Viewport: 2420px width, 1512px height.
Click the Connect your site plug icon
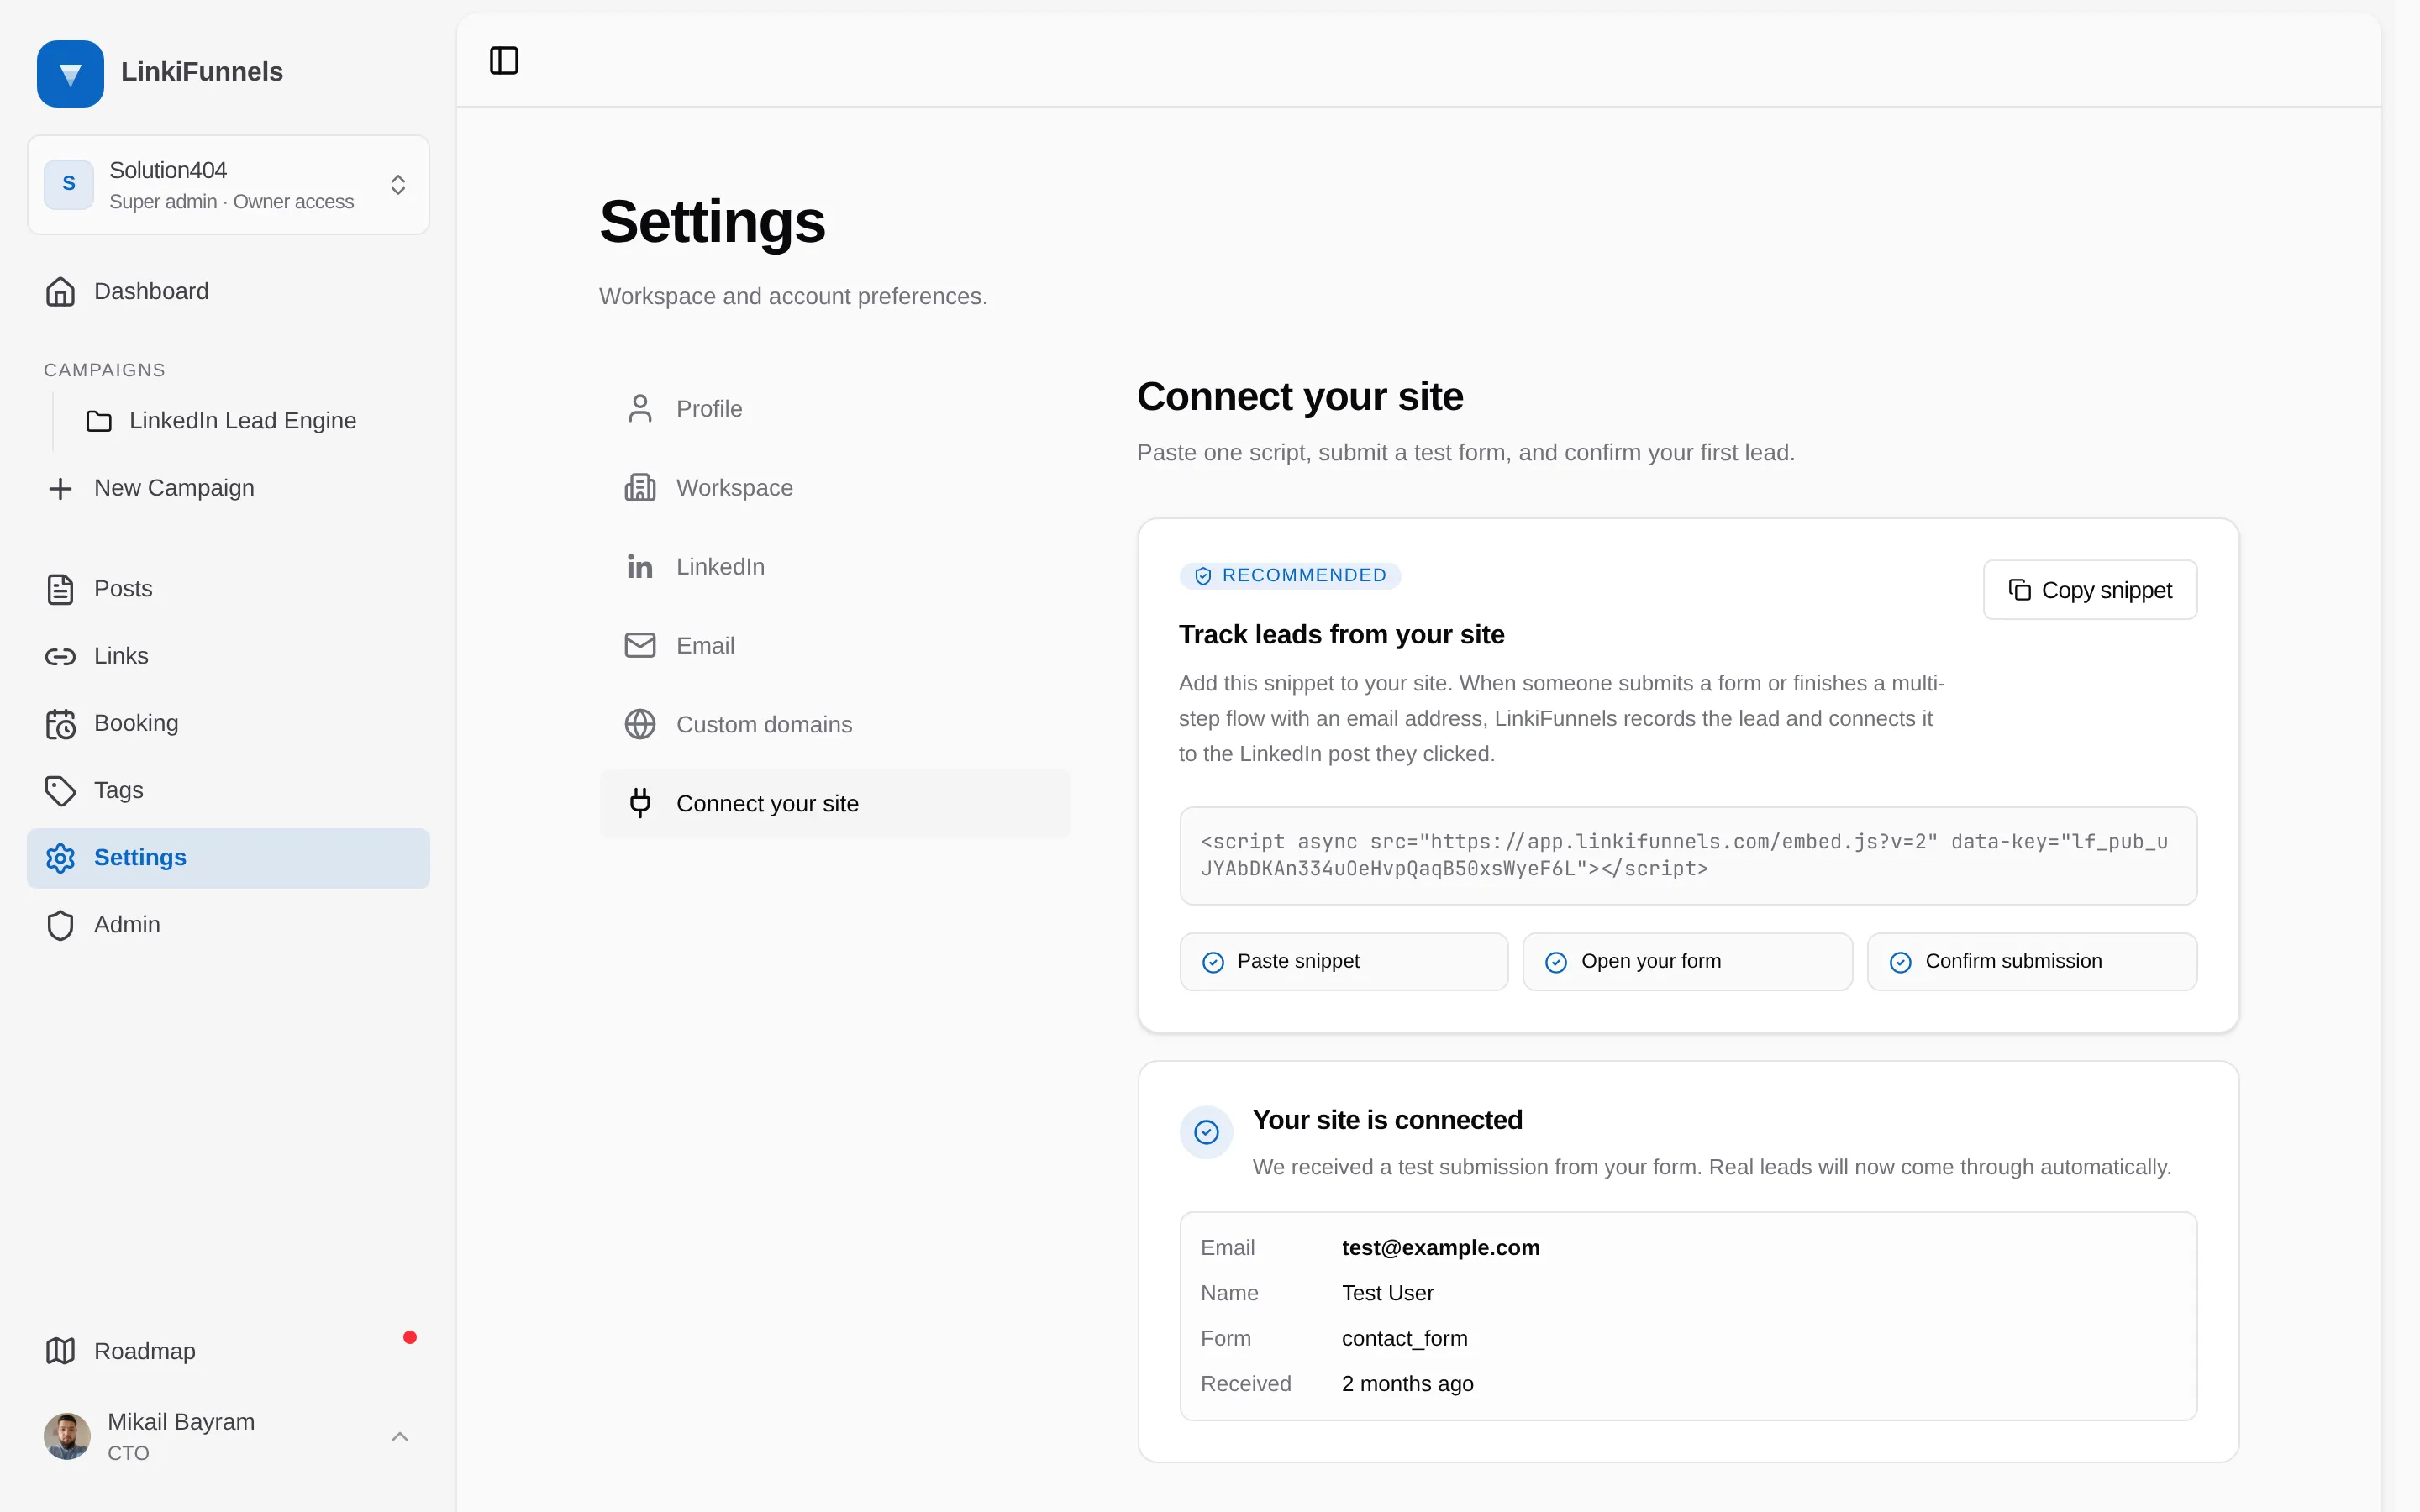640,803
